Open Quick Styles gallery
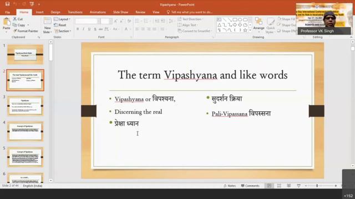355x199 pixels. [270, 25]
